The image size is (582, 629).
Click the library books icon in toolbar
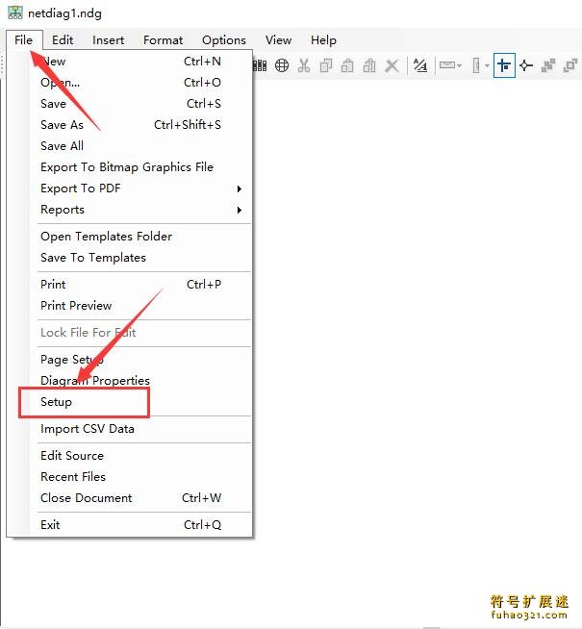point(260,65)
